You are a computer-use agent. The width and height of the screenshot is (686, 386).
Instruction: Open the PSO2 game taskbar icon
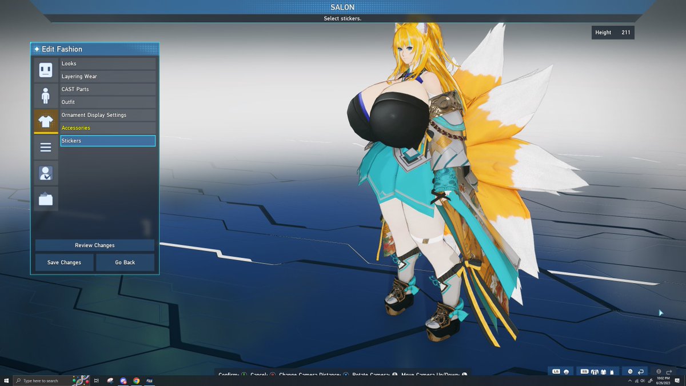point(149,381)
